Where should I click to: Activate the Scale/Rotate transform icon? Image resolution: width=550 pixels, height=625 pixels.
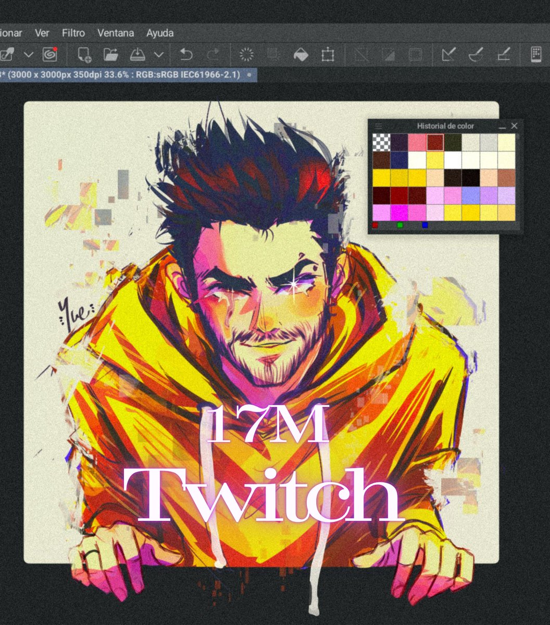(x=328, y=54)
